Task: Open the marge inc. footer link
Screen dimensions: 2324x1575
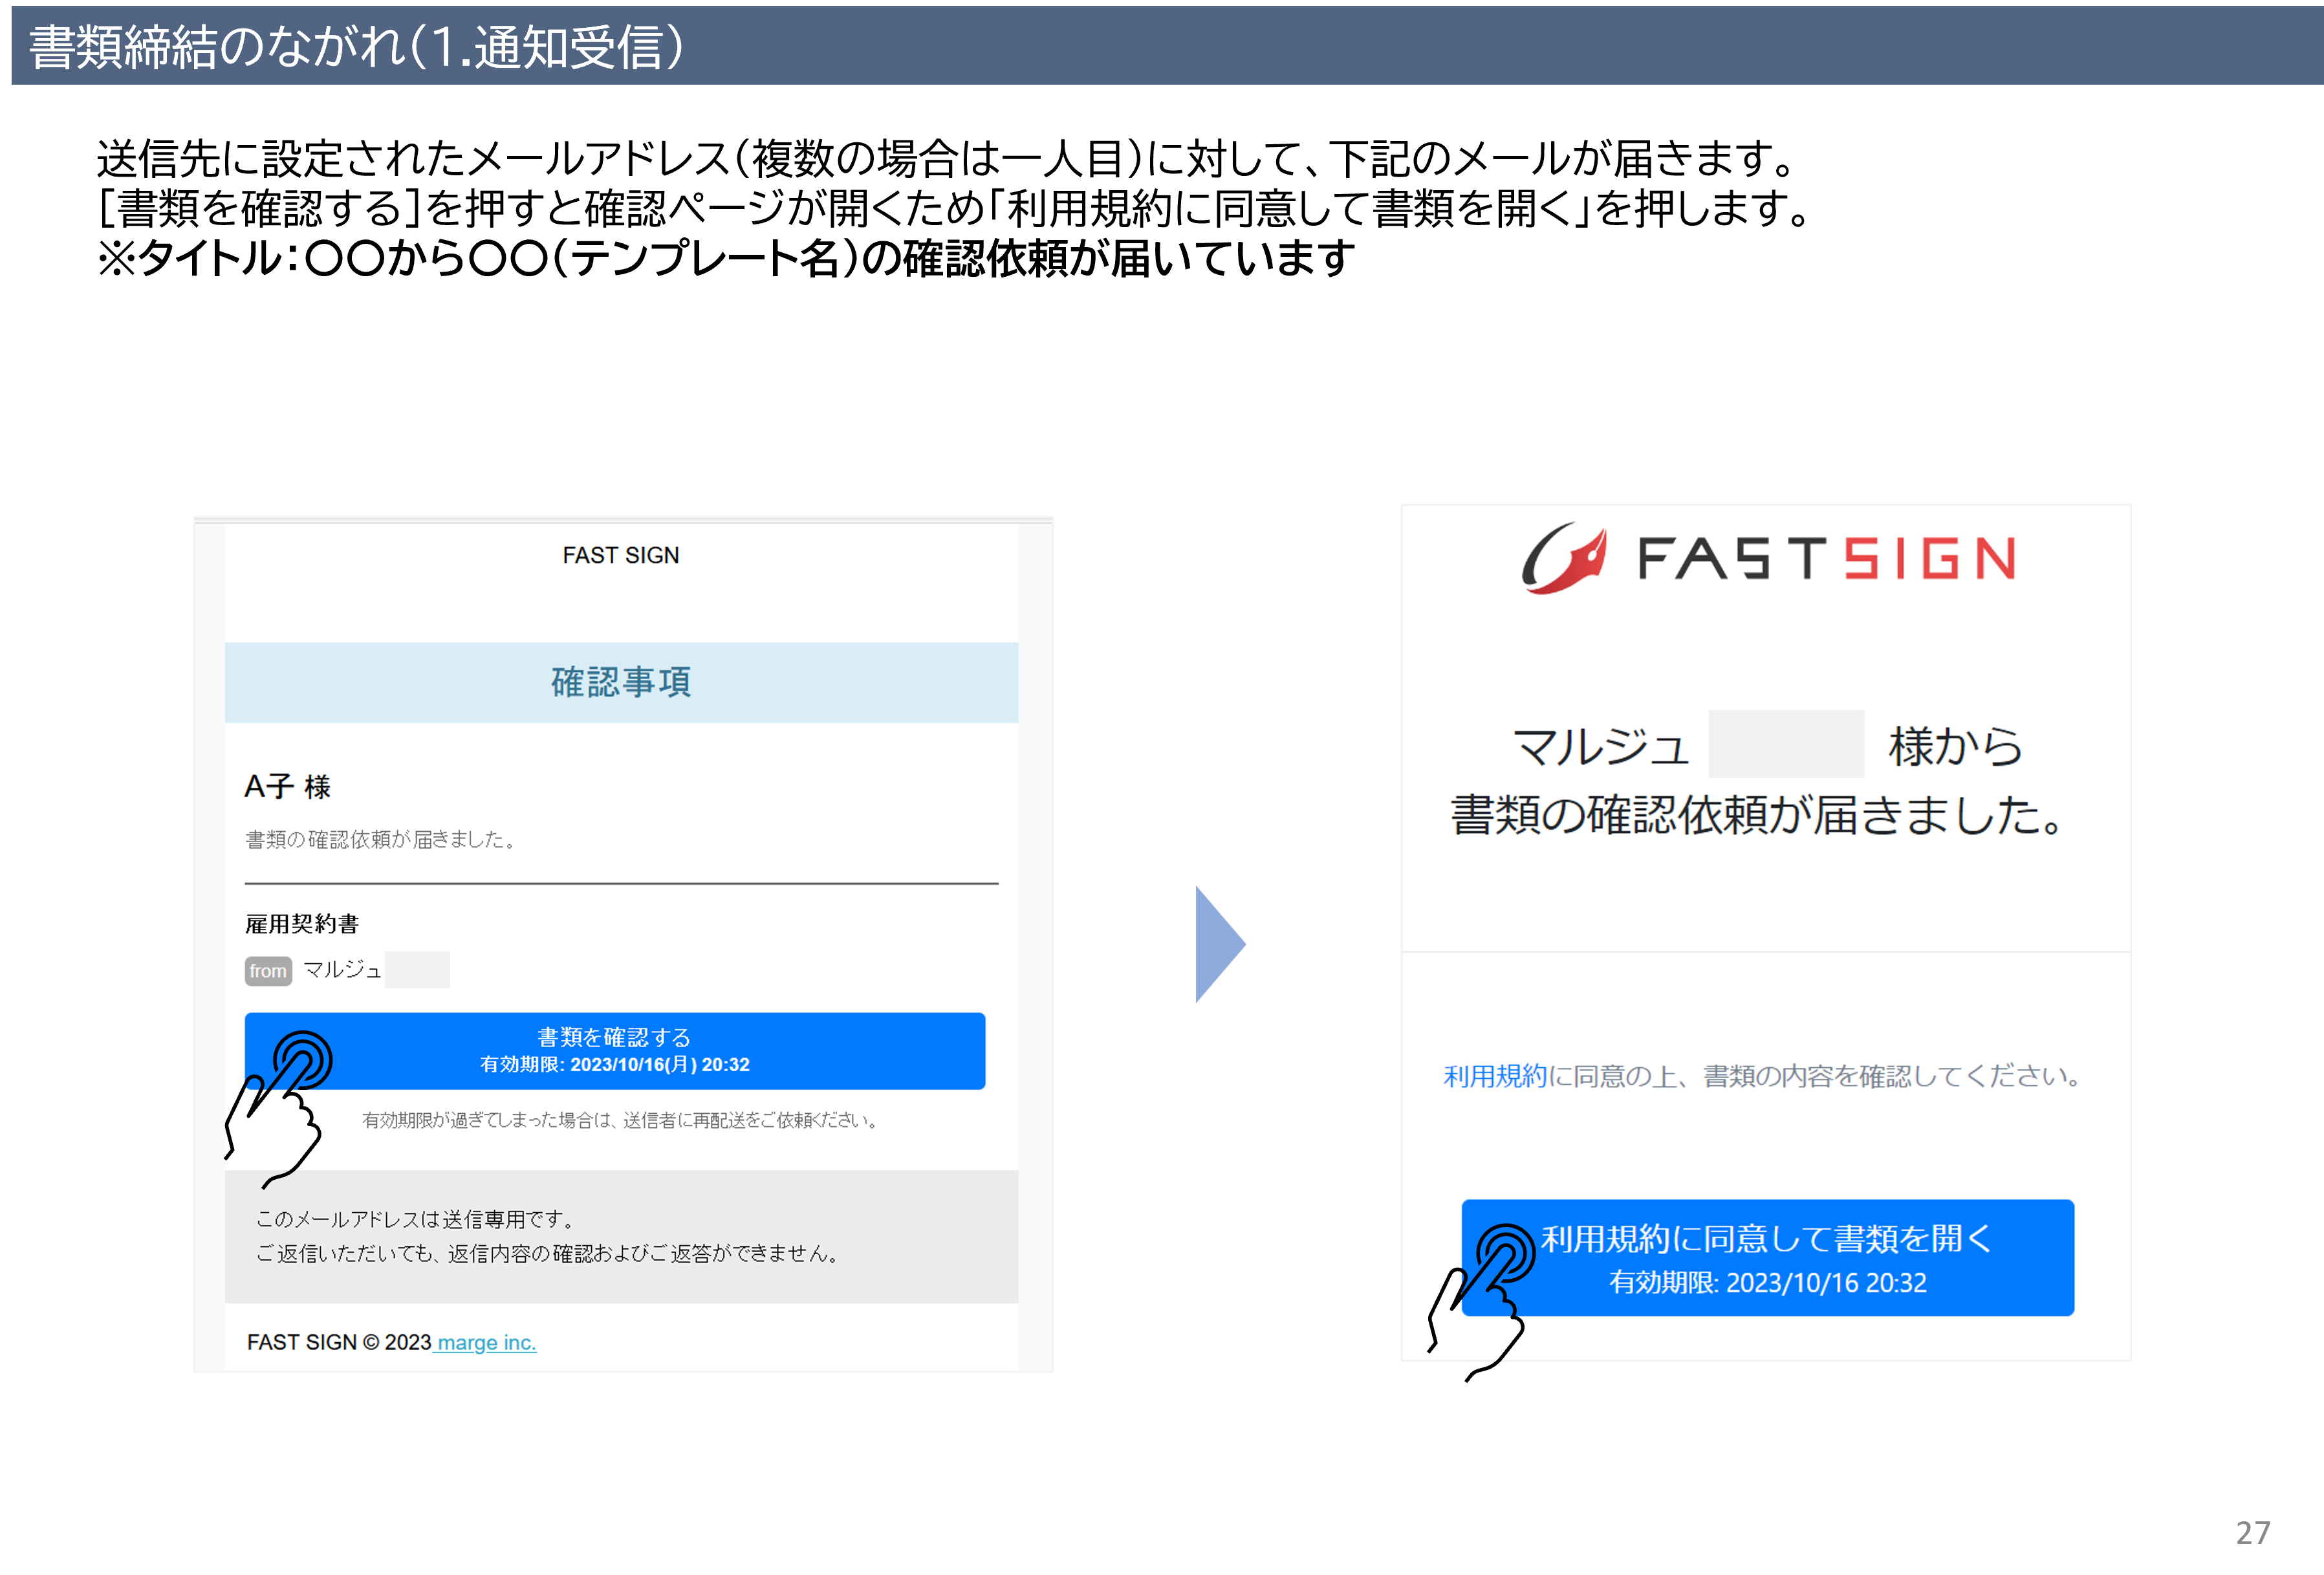Action: point(486,1342)
